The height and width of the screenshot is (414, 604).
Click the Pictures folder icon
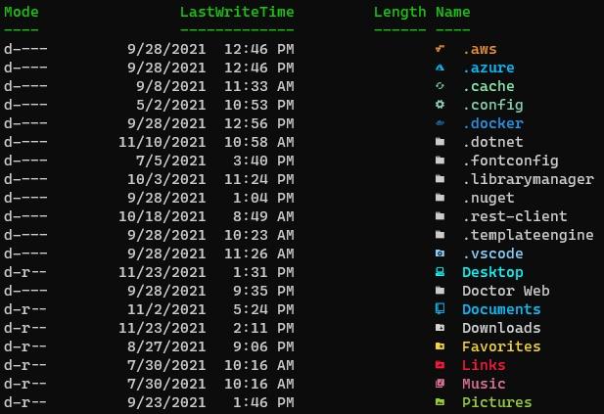tap(440, 402)
